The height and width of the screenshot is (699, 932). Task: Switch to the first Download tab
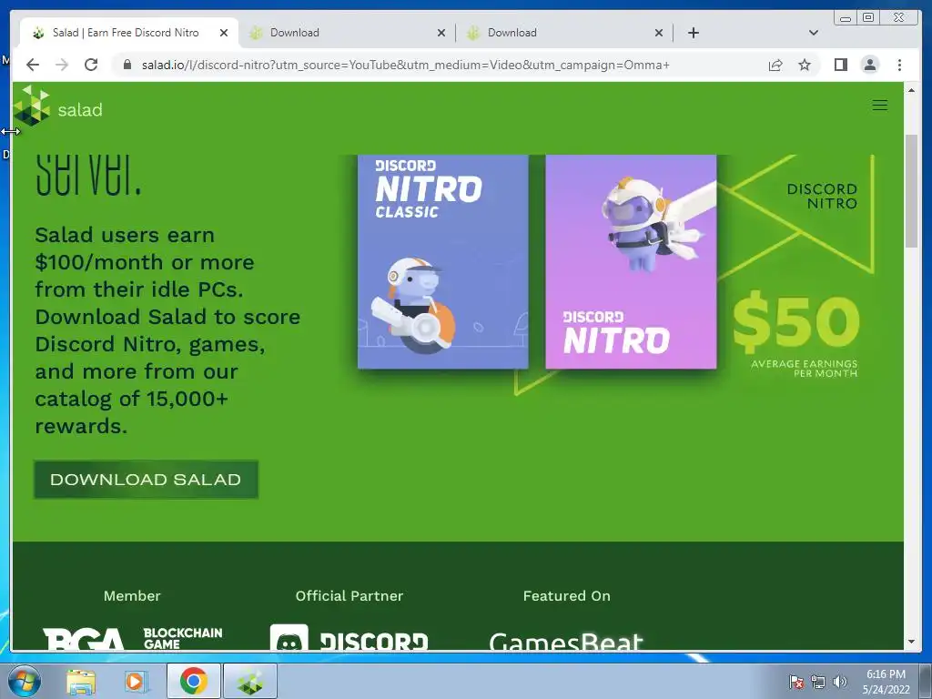[347, 33]
